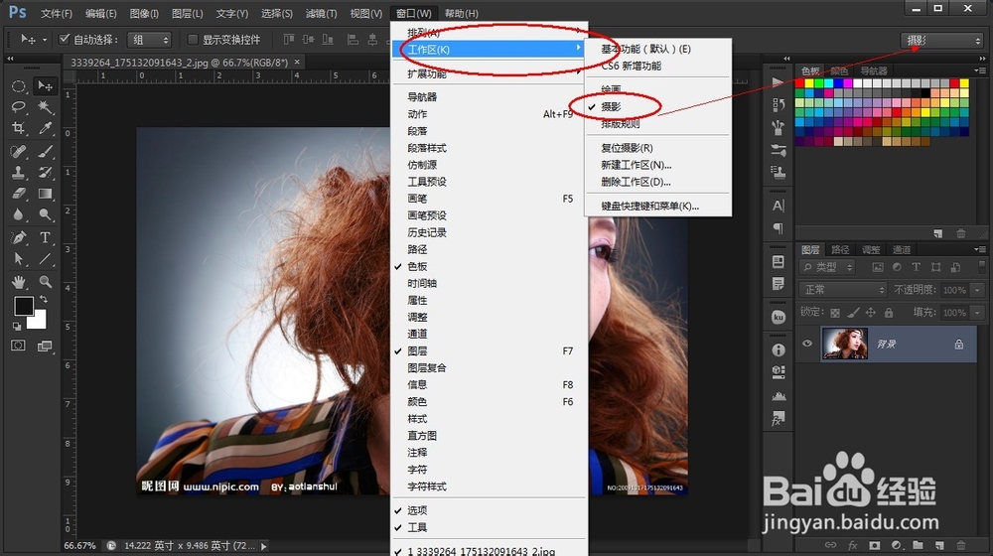The width and height of the screenshot is (993, 556).
Task: Select the Crop tool
Action: click(18, 128)
